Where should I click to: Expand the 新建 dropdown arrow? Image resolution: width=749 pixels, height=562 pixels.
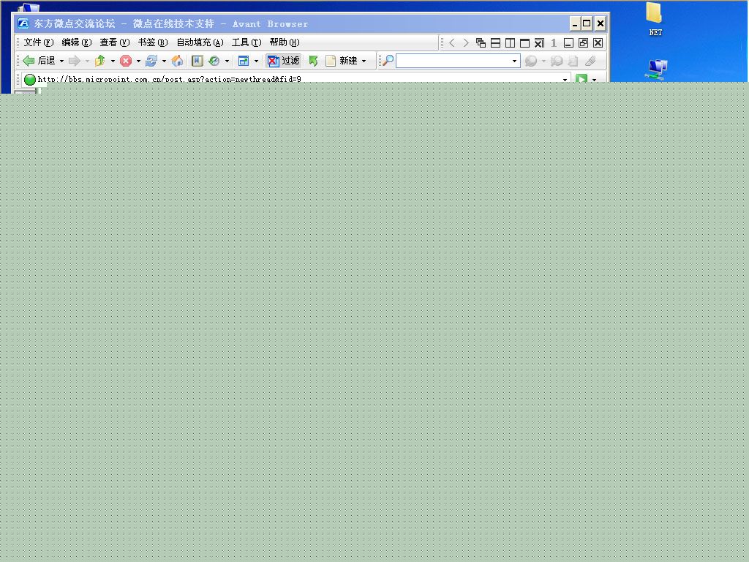[364, 61]
